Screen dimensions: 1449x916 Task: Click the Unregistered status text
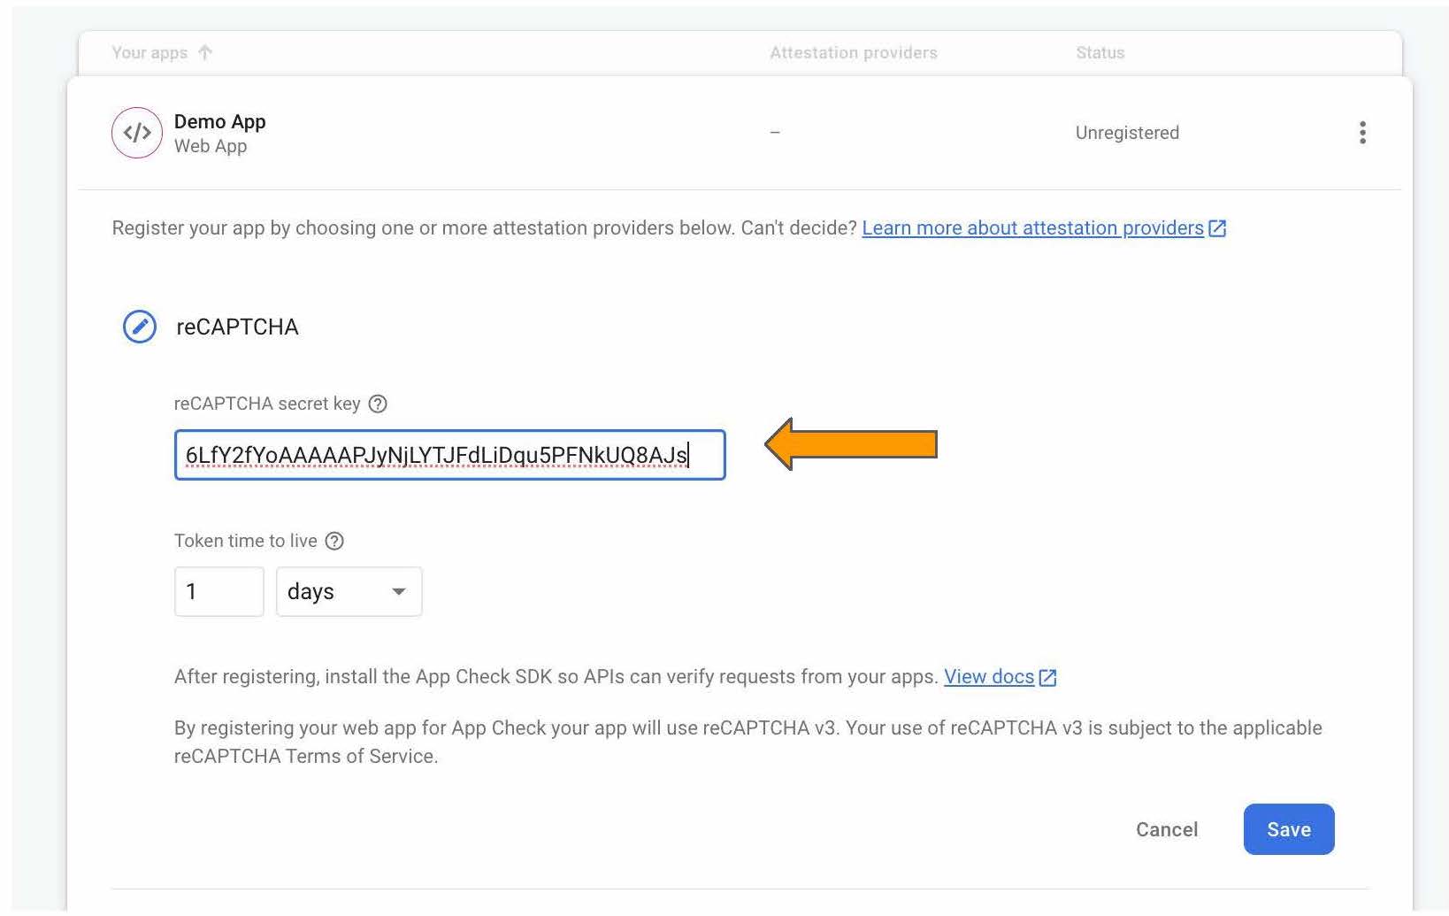[1127, 133]
